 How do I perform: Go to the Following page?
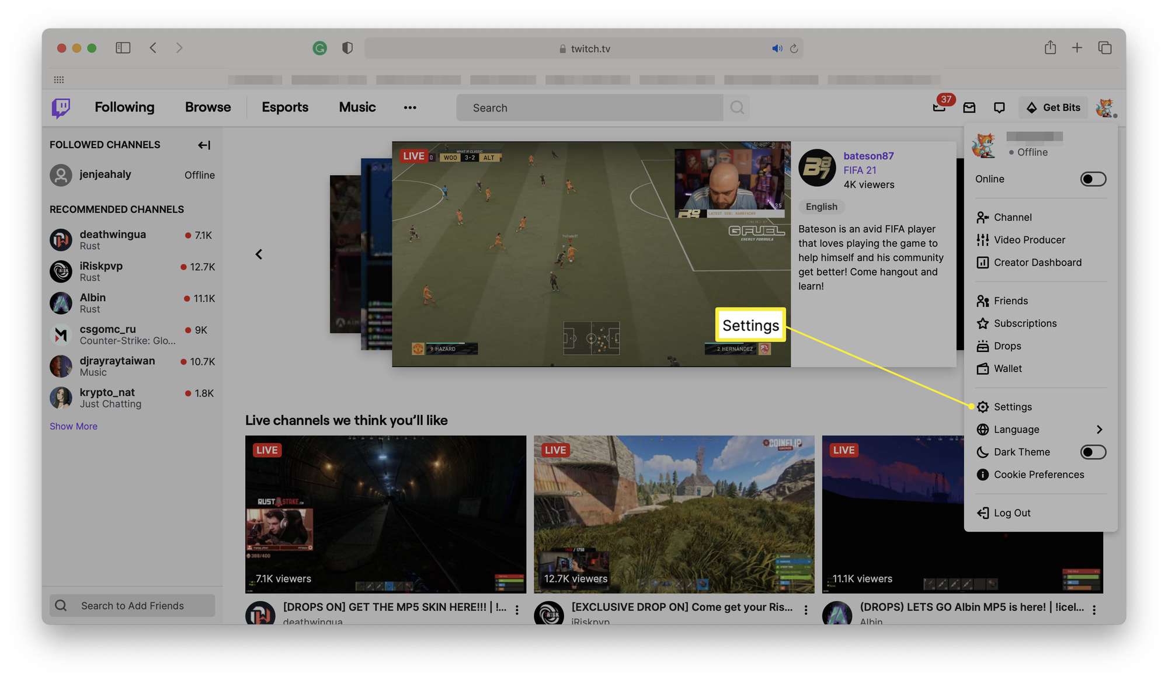[x=124, y=107]
